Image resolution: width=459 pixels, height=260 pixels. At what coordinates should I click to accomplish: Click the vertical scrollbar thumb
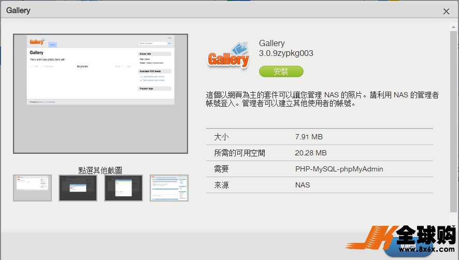click(453, 122)
